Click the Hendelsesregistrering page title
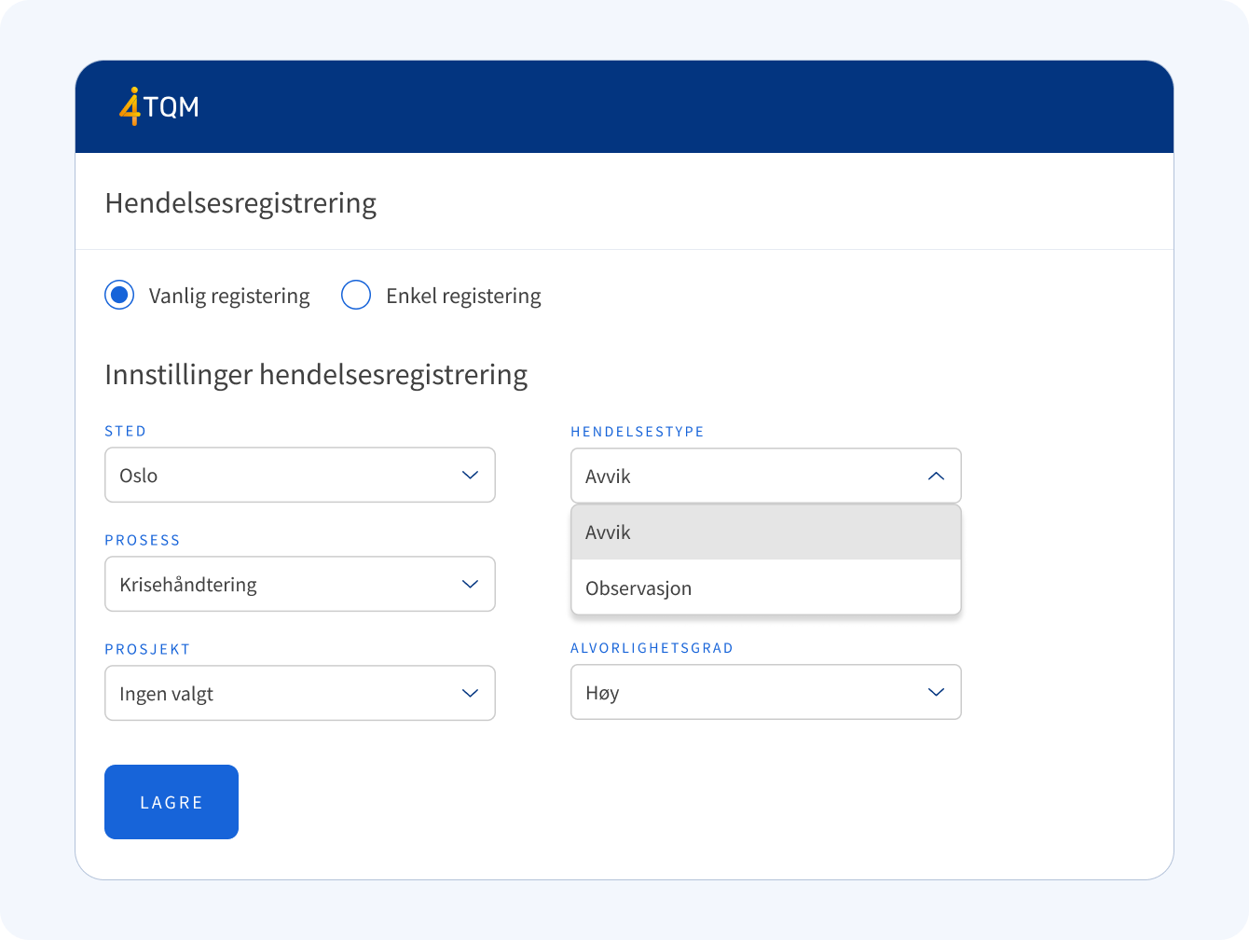This screenshot has height=940, width=1249. click(x=240, y=203)
